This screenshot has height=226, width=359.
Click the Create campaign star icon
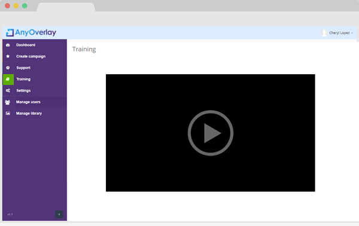pyautogui.click(x=8, y=56)
